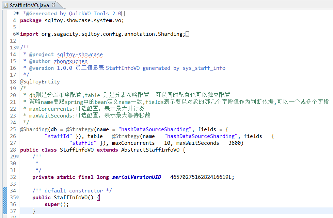333x218 pixels.
Task: Click 'serialVersionUID' field name
Action: click(x=137, y=177)
